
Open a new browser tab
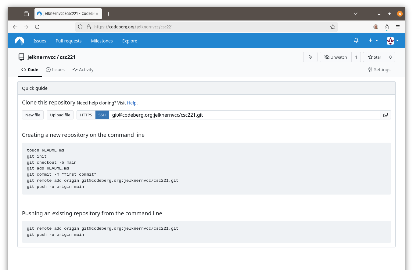pyautogui.click(x=109, y=14)
